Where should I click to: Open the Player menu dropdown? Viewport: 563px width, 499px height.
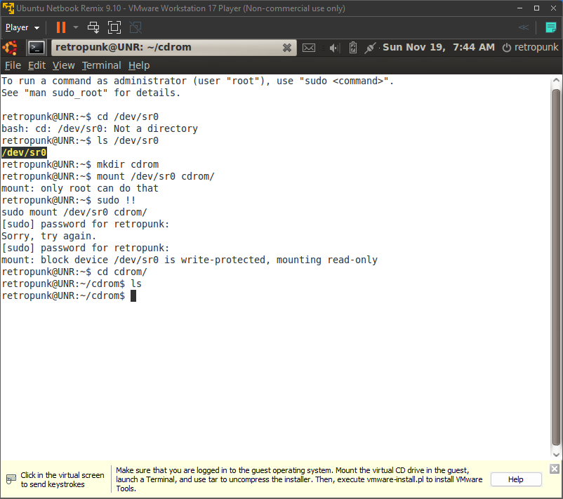pyautogui.click(x=22, y=27)
